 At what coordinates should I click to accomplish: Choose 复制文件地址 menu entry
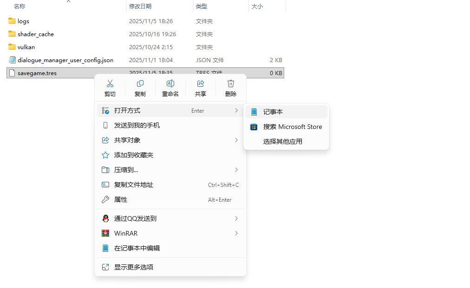coord(170,185)
